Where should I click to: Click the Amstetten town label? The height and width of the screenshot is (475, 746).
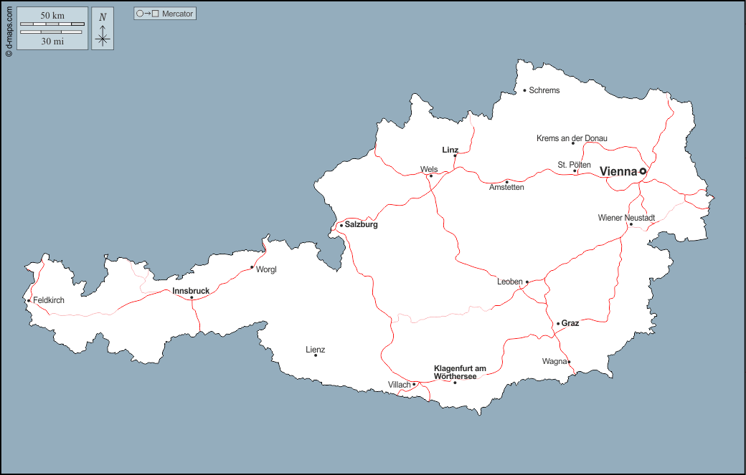506,187
